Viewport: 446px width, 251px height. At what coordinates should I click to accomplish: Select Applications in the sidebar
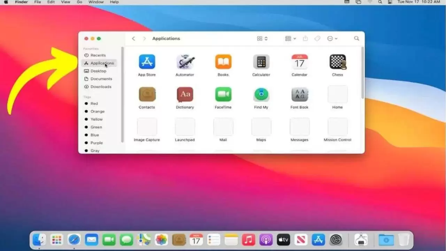tap(99, 63)
